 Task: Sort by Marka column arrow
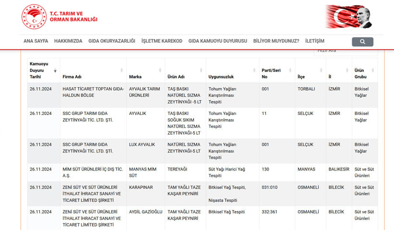point(160,70)
